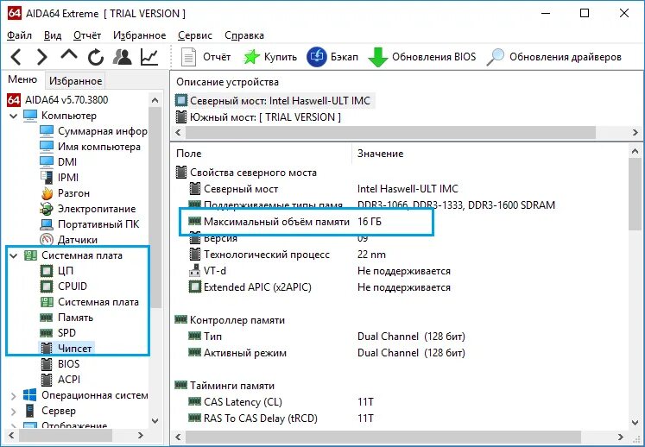Click AIDA64 v5.70.3800 root tree item
The height and width of the screenshot is (447, 645).
(58, 100)
